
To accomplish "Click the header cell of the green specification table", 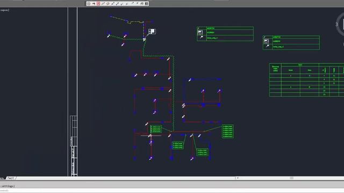I will (x=275, y=69).
